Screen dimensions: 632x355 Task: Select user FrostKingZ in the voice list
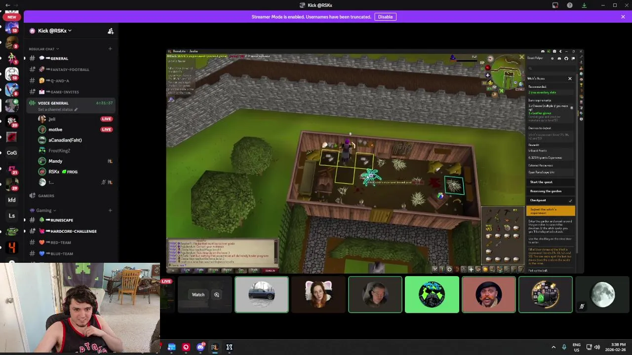76,150
